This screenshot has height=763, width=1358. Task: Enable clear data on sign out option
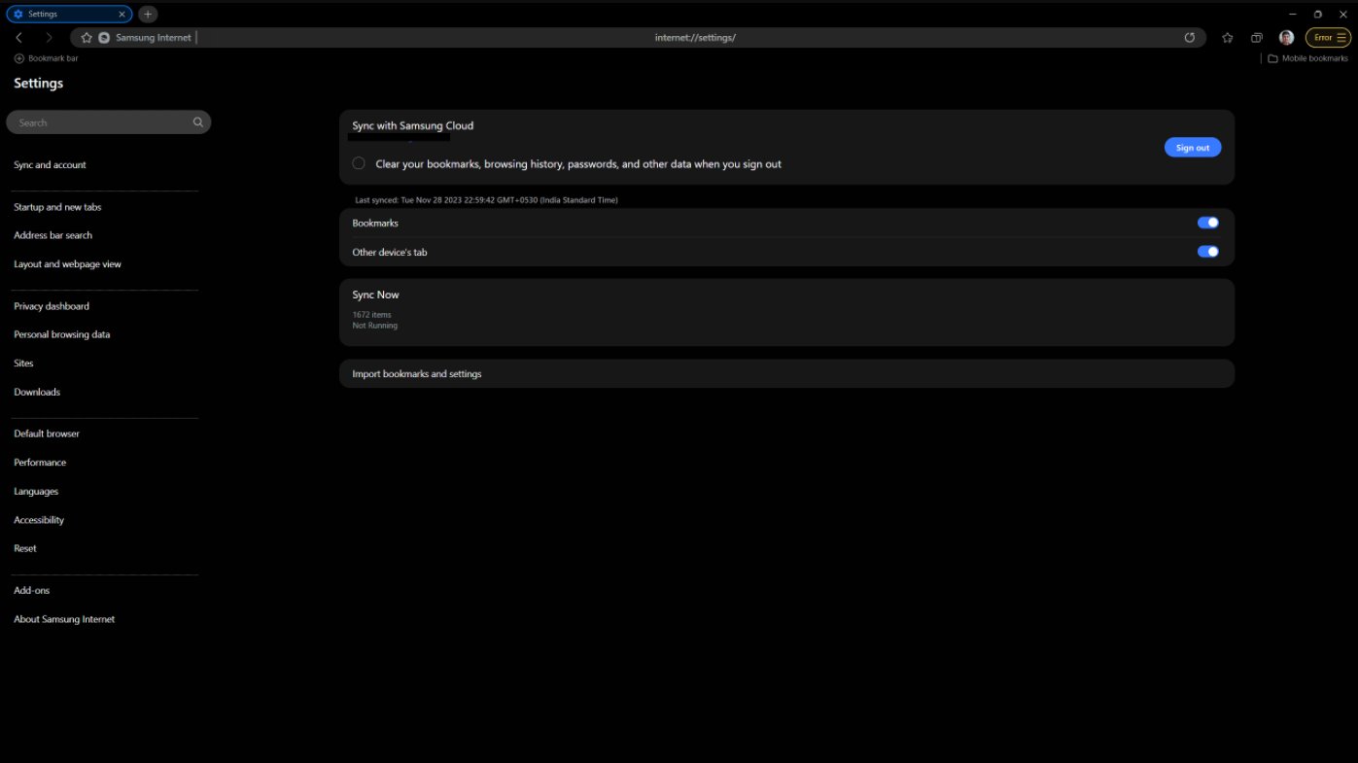tap(359, 163)
